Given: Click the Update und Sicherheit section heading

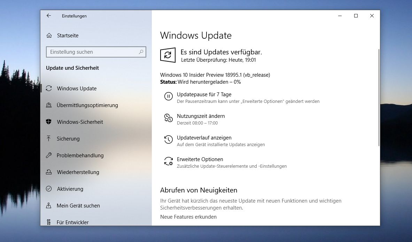Looking at the screenshot, I should 72,68.
